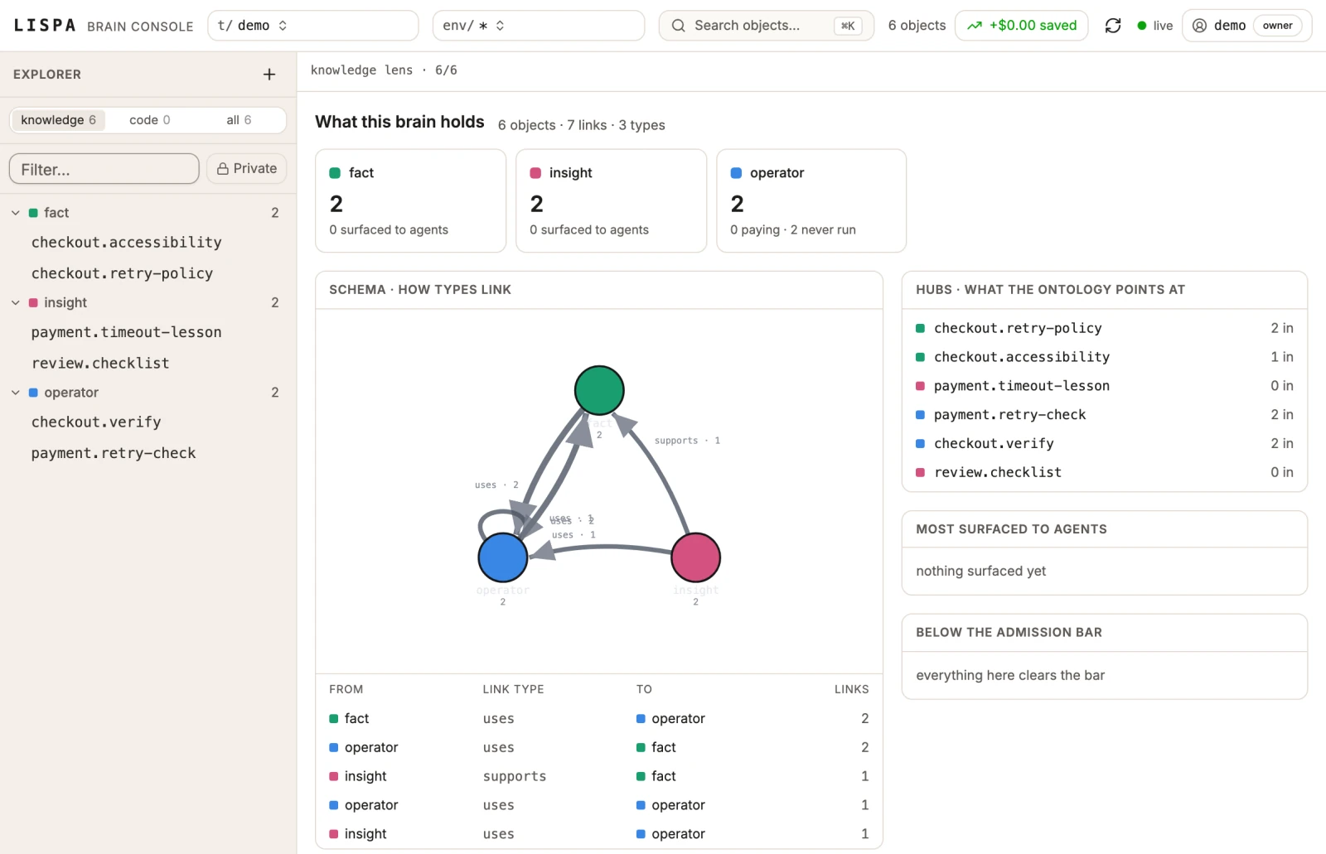The height and width of the screenshot is (854, 1326).
Task: Switch to the all 6 tab
Action: (239, 120)
